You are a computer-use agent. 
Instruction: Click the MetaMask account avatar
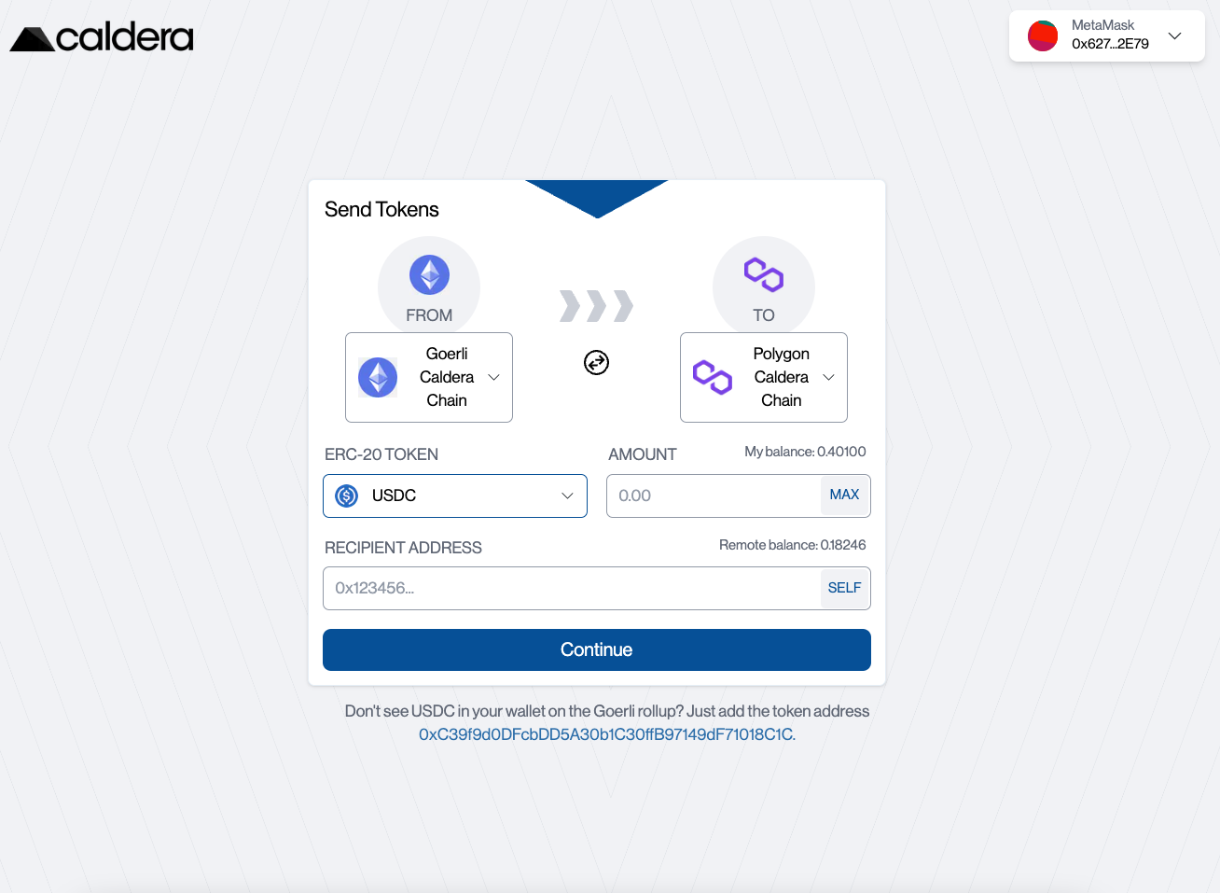(x=1043, y=35)
